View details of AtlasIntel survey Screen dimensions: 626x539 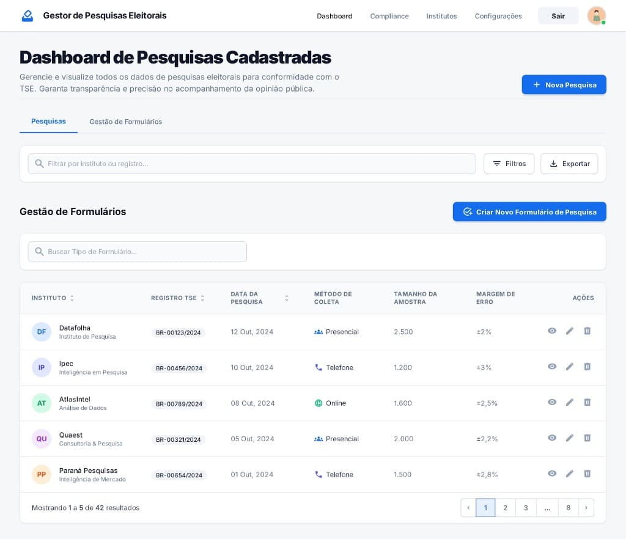click(x=552, y=402)
